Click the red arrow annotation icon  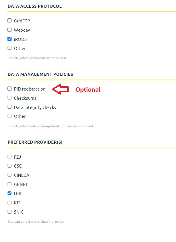coord(60,89)
